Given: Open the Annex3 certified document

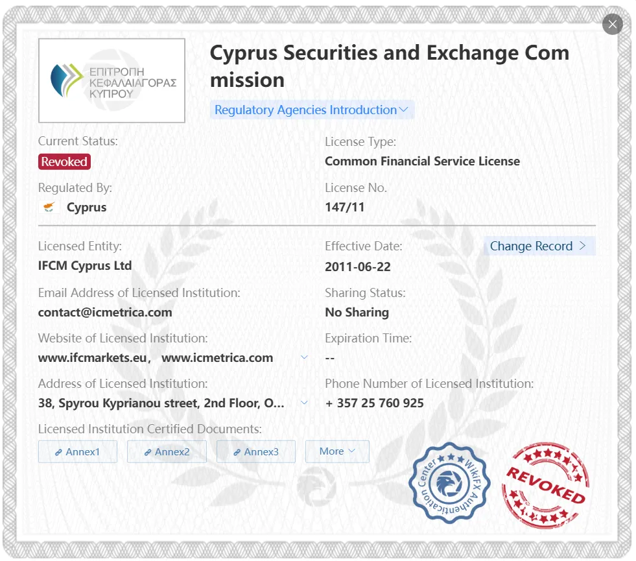Looking at the screenshot, I should tap(256, 451).
